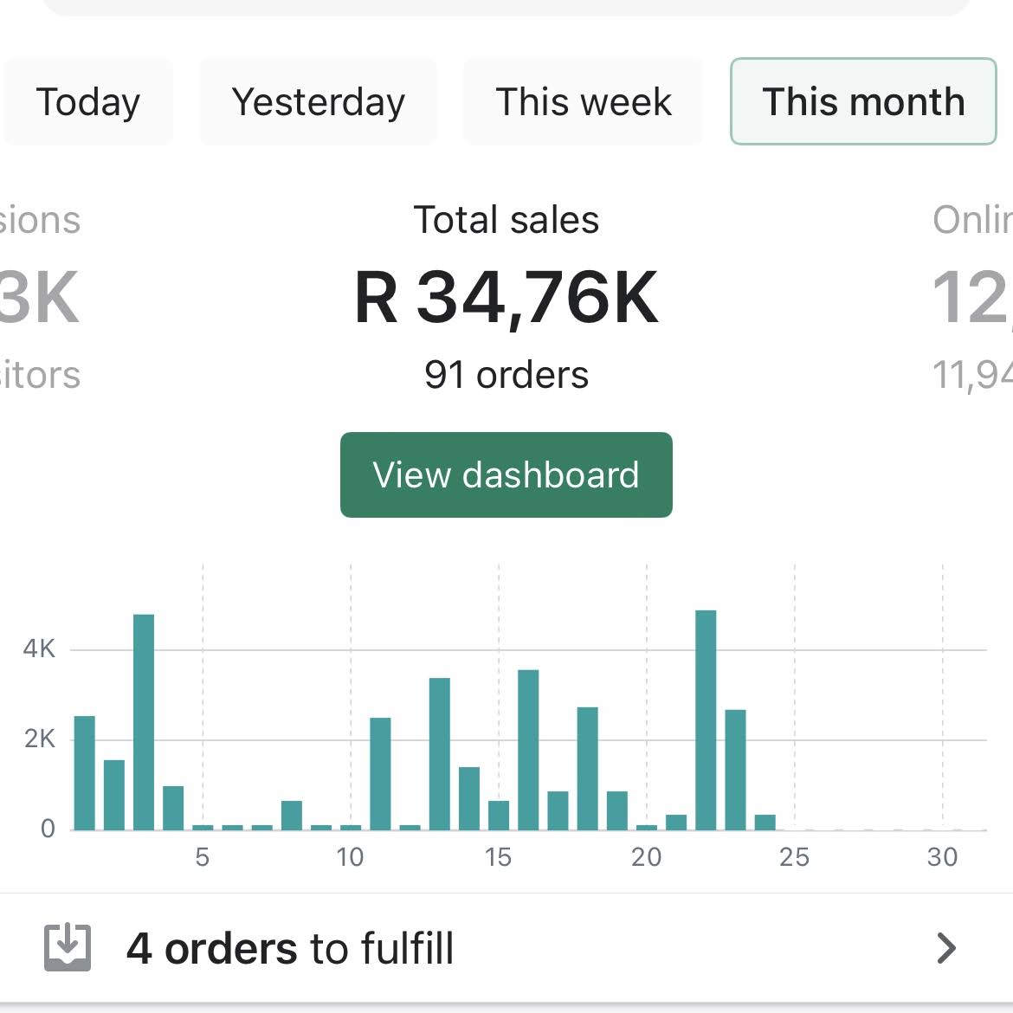Open the View dashboard button
Image resolution: width=1013 pixels, height=1013 pixels.
coord(506,474)
